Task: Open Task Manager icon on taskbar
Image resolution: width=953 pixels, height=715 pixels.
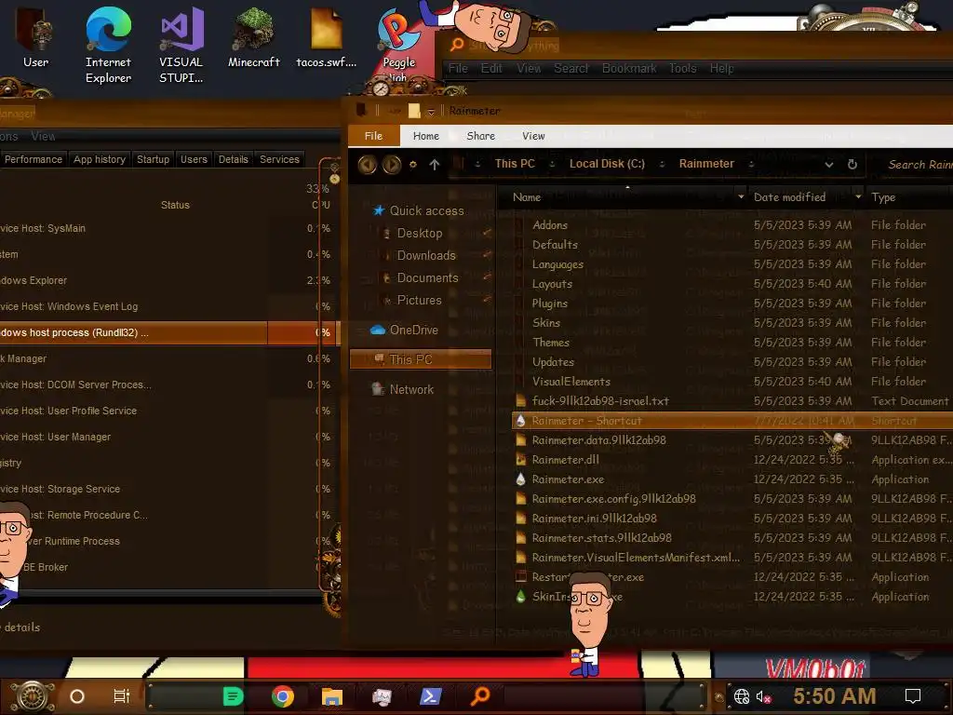Action: point(382,696)
